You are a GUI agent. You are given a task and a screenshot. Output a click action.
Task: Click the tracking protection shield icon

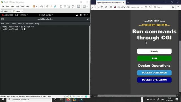pos(111,7)
